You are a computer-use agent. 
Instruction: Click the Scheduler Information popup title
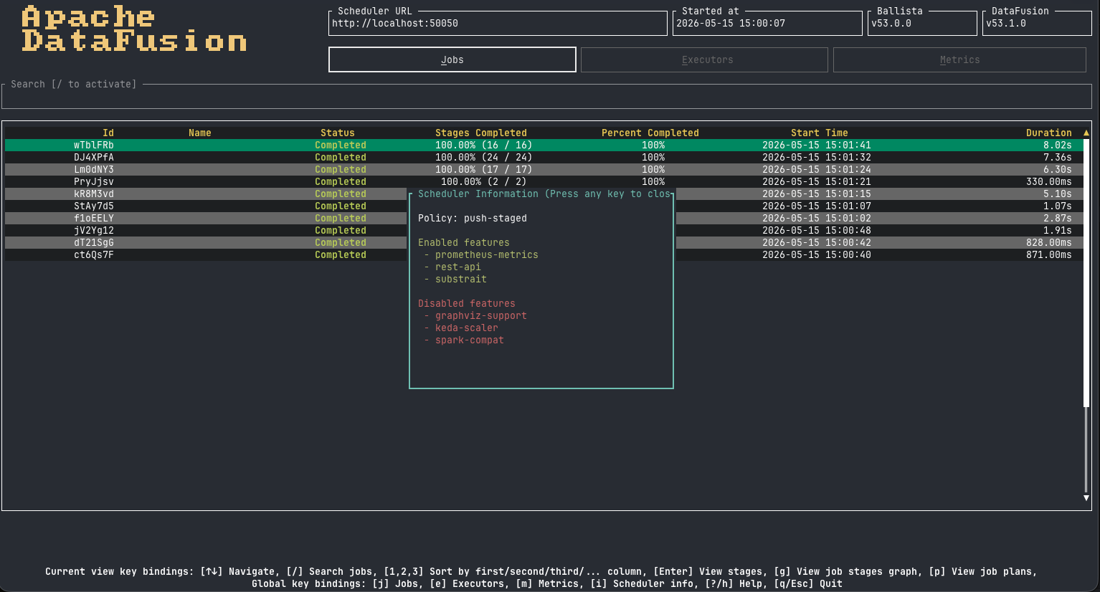tap(544, 194)
